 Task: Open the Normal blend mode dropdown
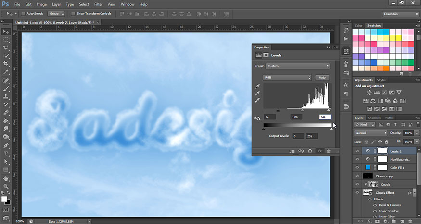(370, 133)
